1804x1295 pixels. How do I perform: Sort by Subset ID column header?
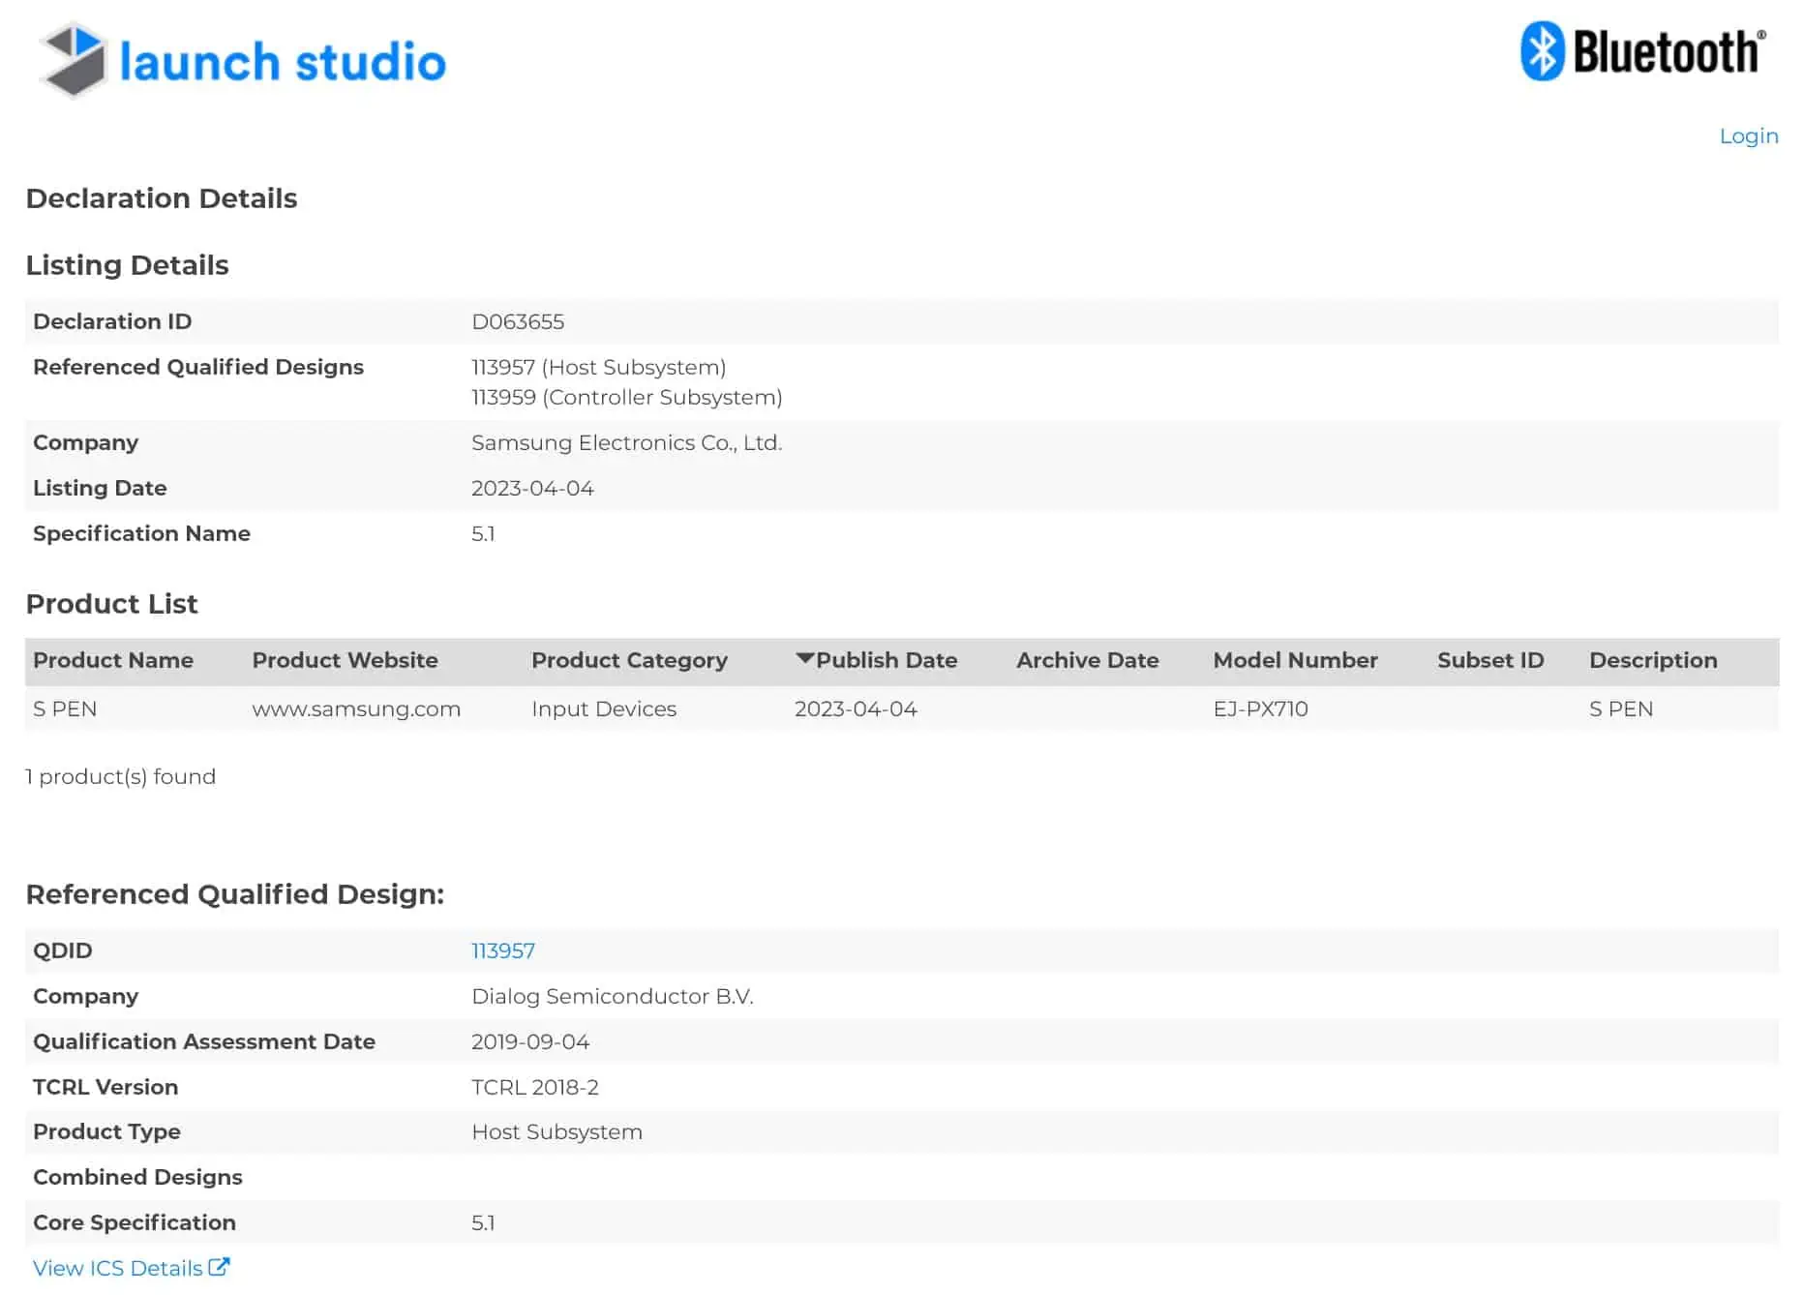1490,660
